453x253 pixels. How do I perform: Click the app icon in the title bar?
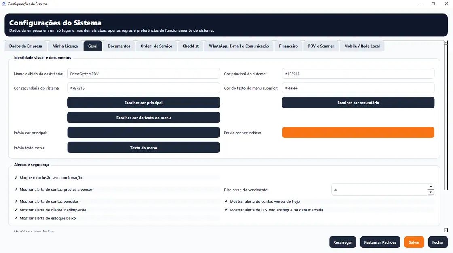[4, 4]
